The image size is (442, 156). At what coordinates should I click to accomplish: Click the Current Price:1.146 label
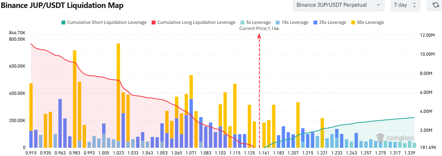pos(259,28)
